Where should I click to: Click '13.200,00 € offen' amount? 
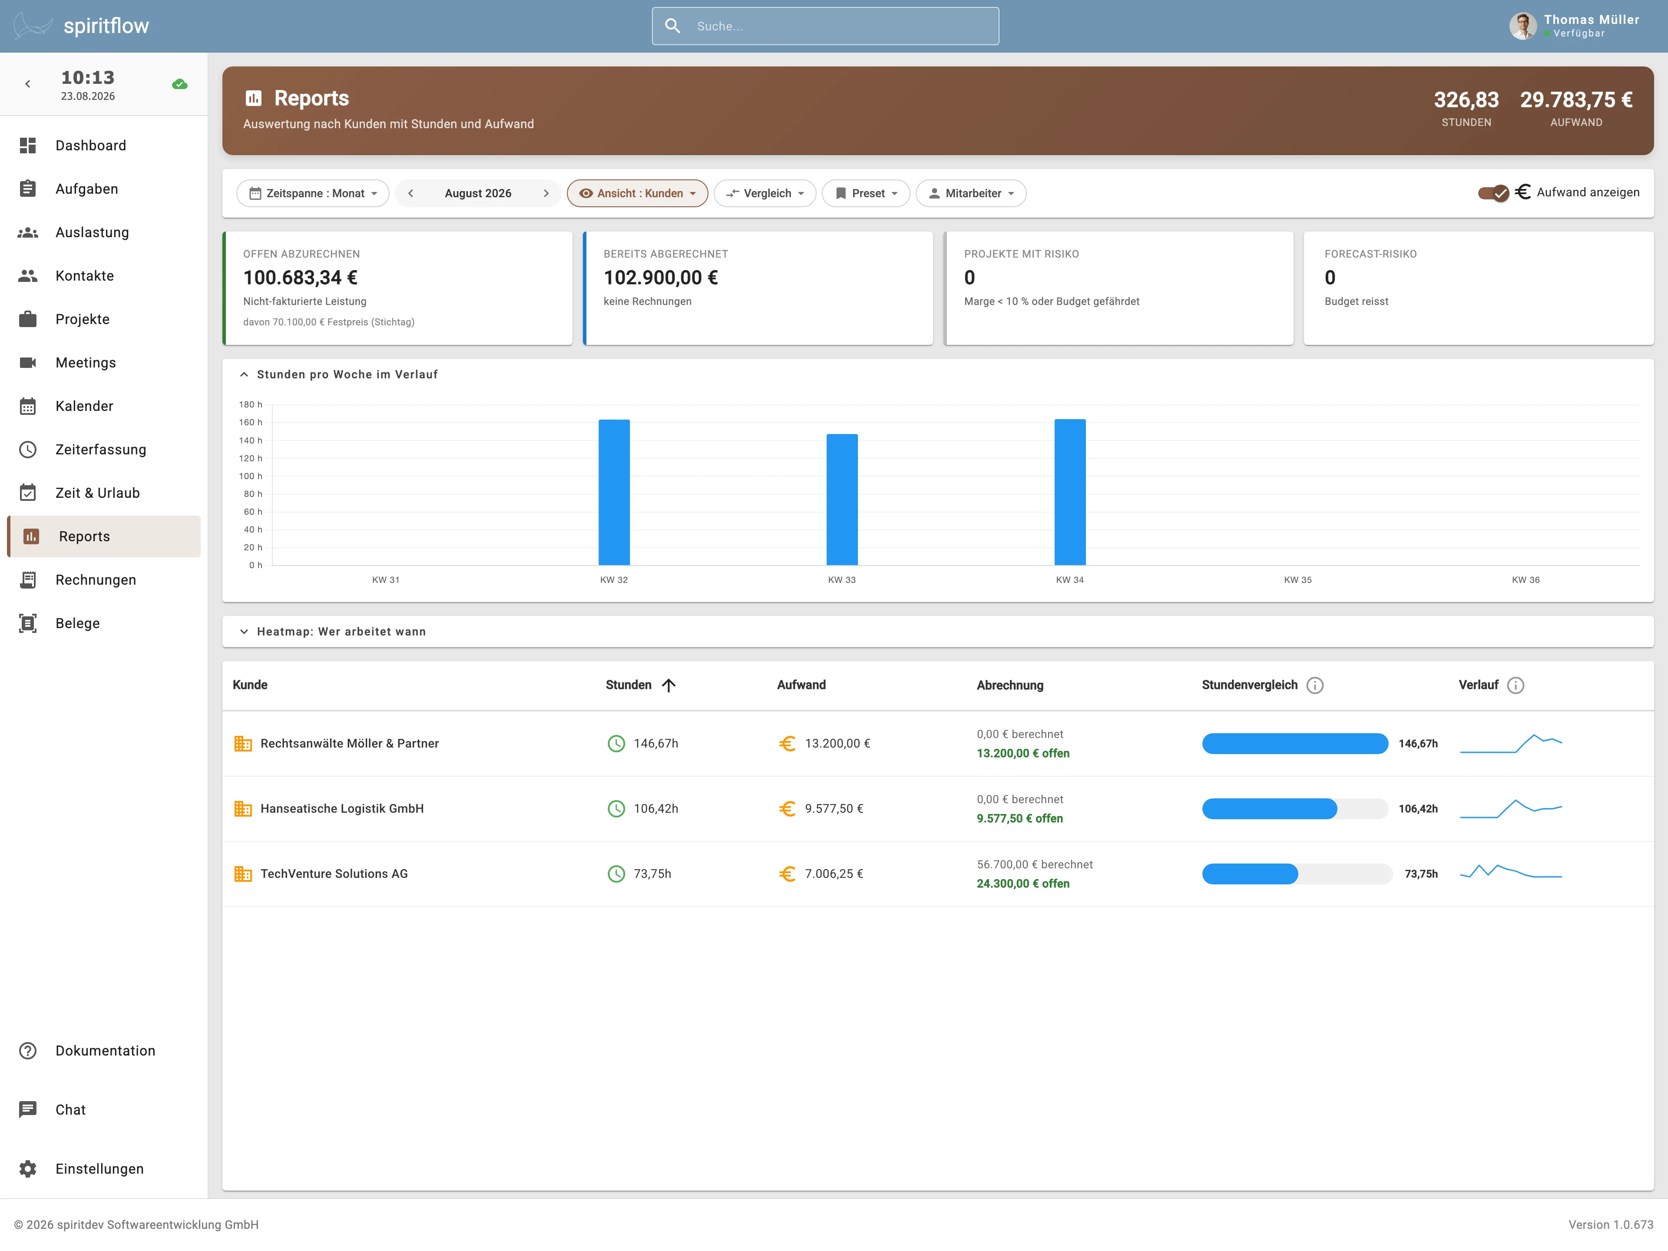tap(1023, 753)
